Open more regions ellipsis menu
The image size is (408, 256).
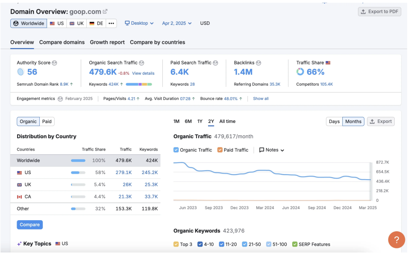pyautogui.click(x=112, y=23)
